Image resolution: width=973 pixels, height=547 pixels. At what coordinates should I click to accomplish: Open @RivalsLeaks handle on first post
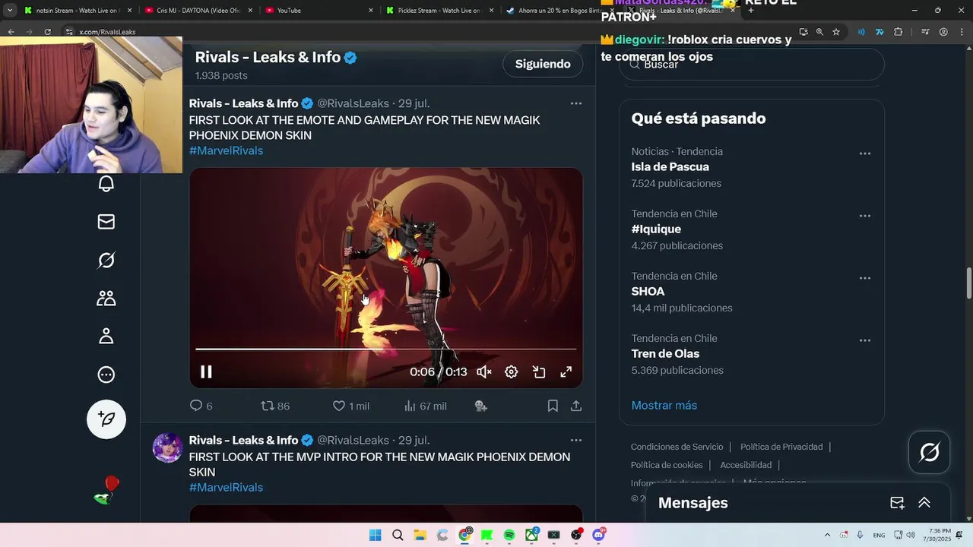pos(353,103)
